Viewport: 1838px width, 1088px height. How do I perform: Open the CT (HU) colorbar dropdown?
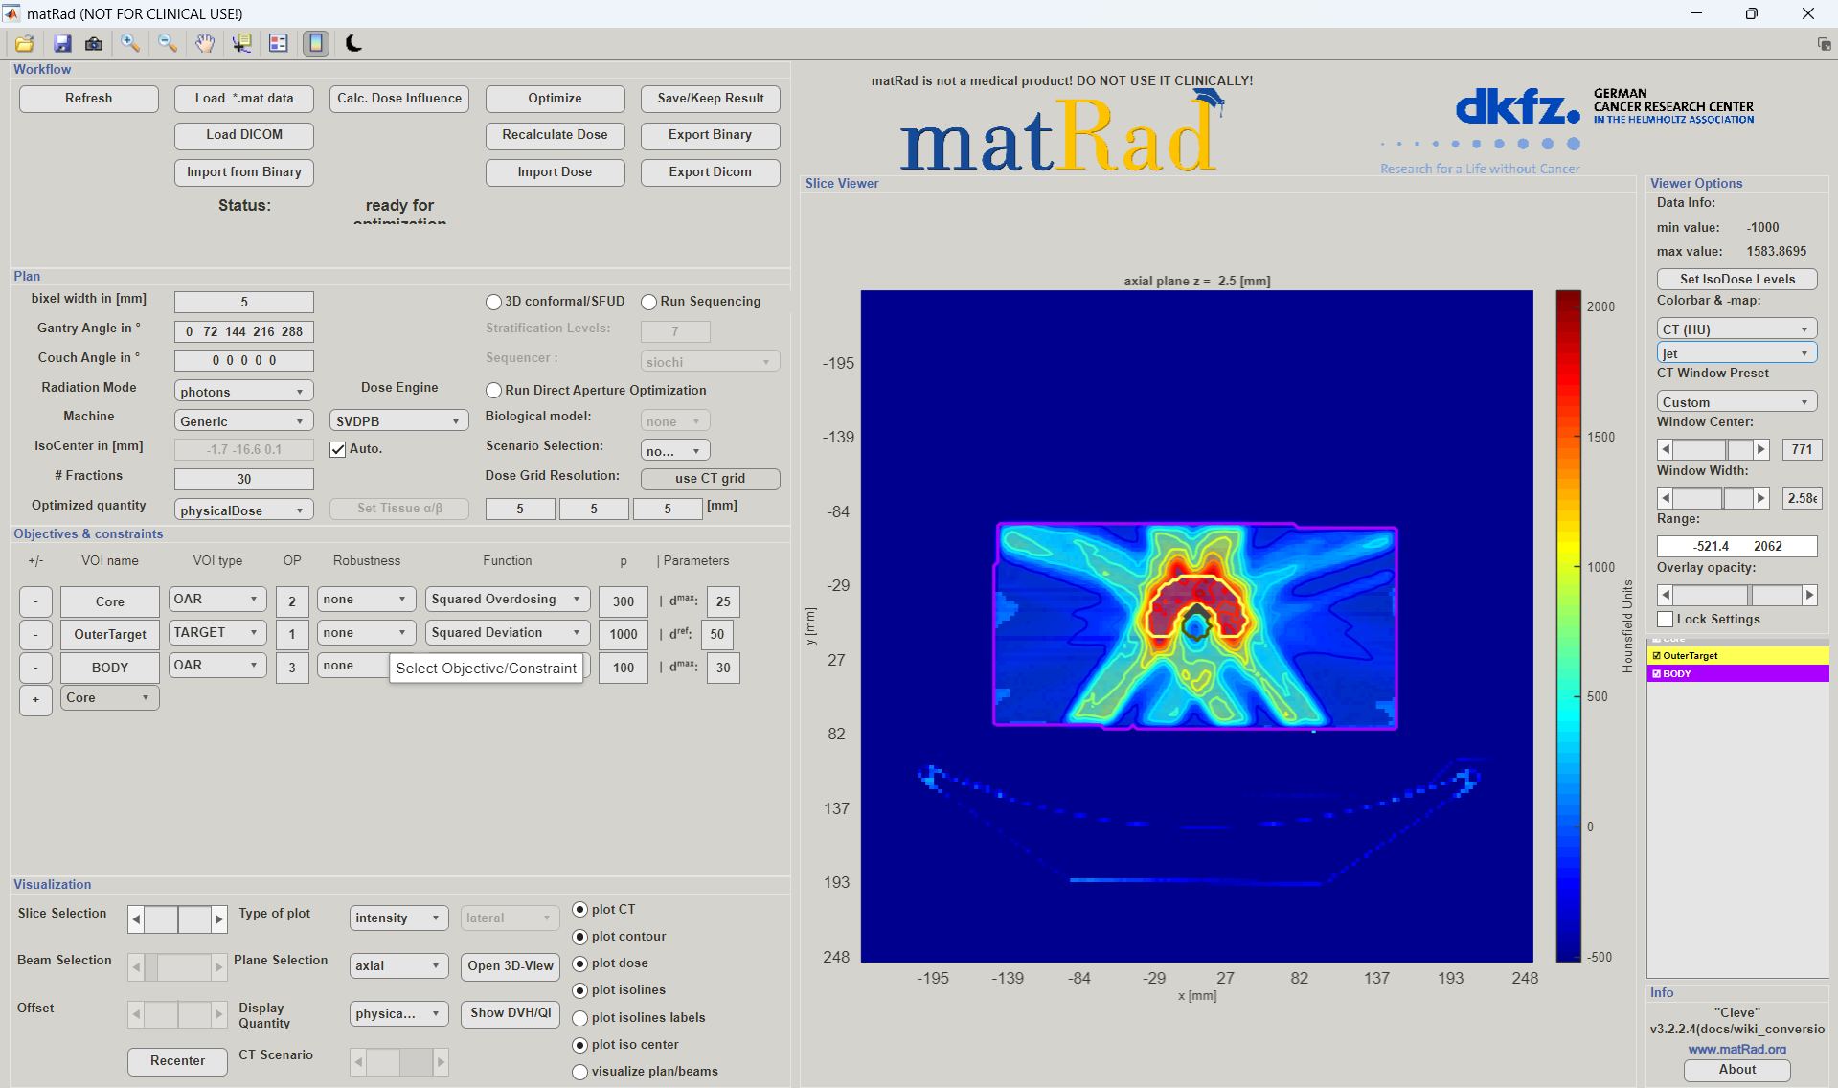(x=1736, y=329)
